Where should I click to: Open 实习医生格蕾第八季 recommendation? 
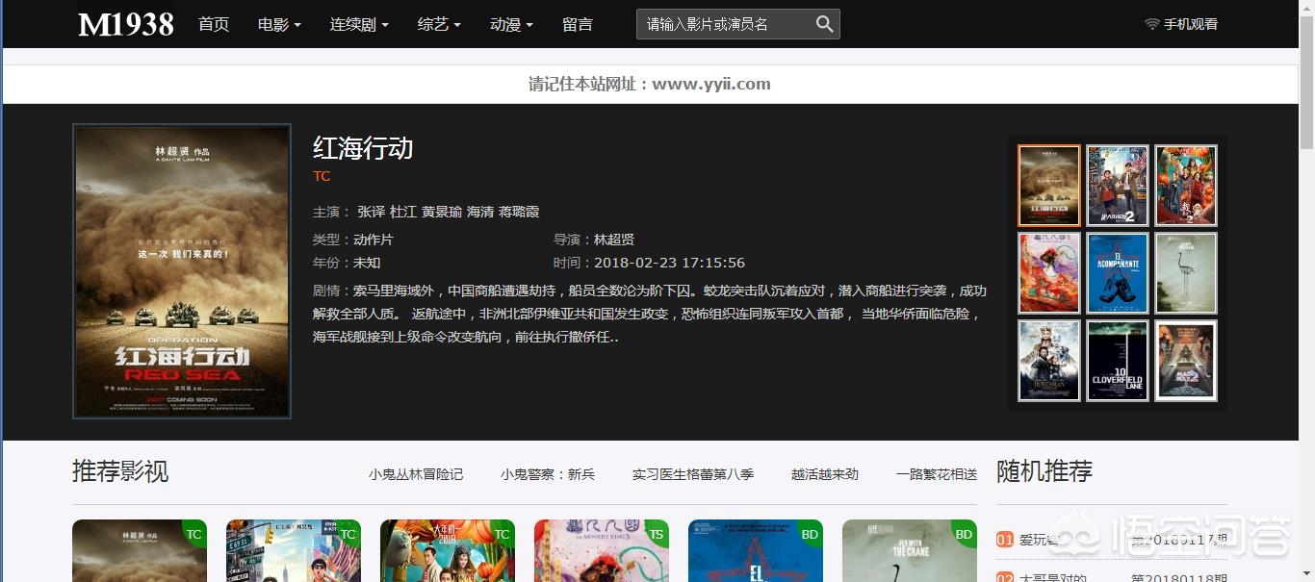click(x=692, y=473)
